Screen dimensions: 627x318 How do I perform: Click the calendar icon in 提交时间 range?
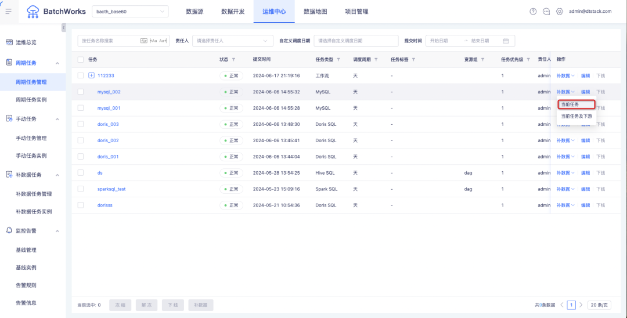pyautogui.click(x=506, y=41)
